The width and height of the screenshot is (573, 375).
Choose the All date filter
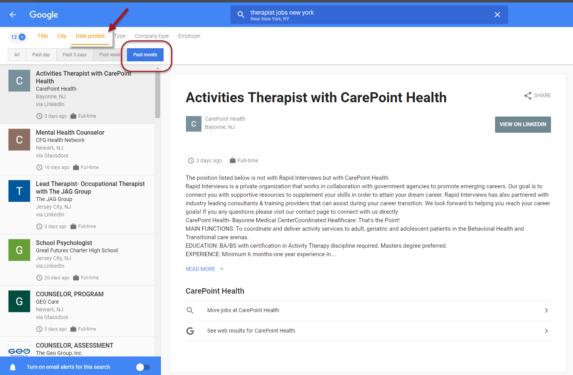17,55
